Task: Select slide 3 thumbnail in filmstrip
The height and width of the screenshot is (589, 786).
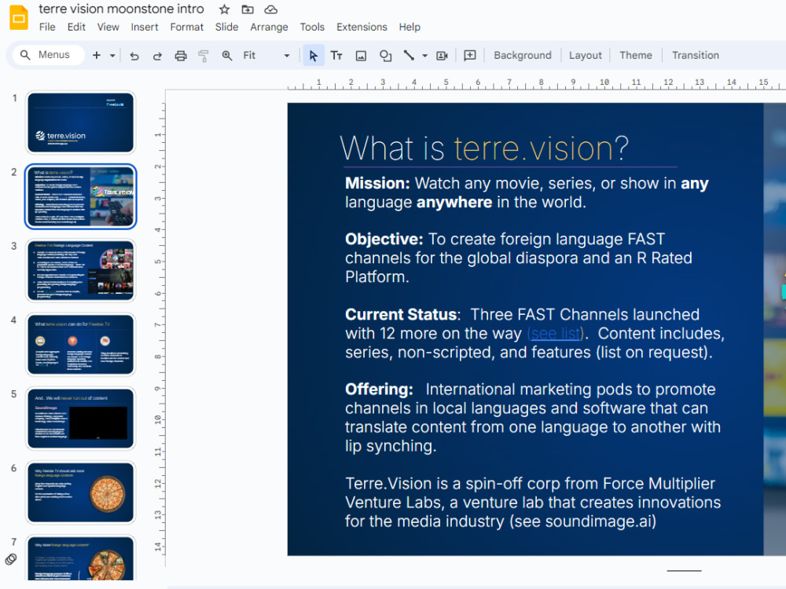Action: [81, 270]
